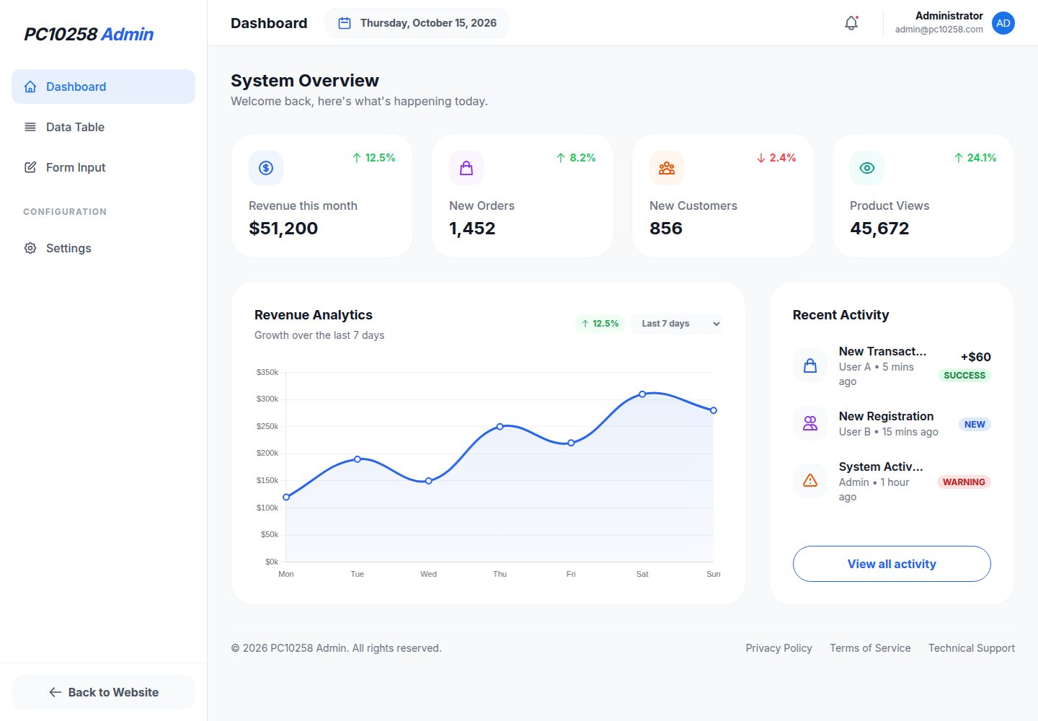The image size is (1038, 721).
Task: Click the Monday data point on the chart
Action: pyautogui.click(x=286, y=497)
